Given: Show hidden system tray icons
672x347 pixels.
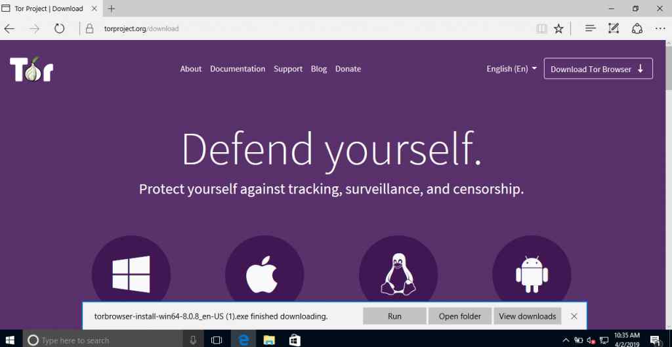Looking at the screenshot, I should (x=566, y=340).
